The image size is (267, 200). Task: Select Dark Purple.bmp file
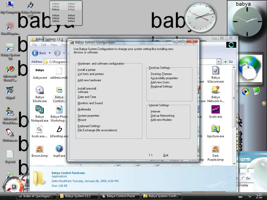(216, 153)
